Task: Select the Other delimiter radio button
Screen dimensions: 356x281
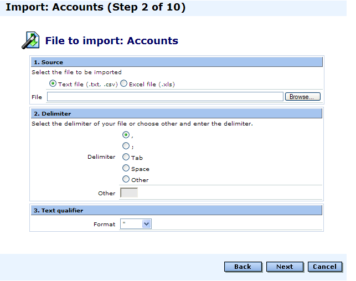Action: click(x=126, y=179)
